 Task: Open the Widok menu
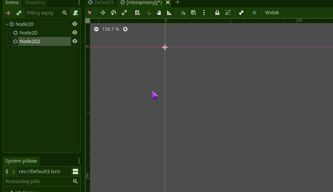tap(272, 13)
